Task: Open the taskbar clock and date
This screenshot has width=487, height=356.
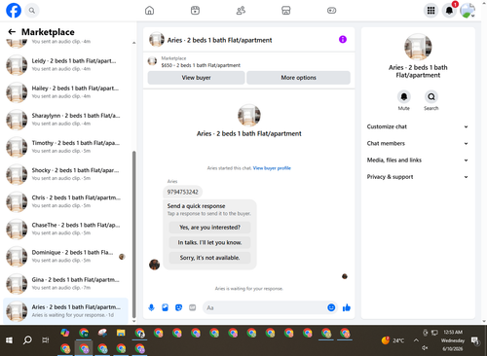Action: click(453, 340)
